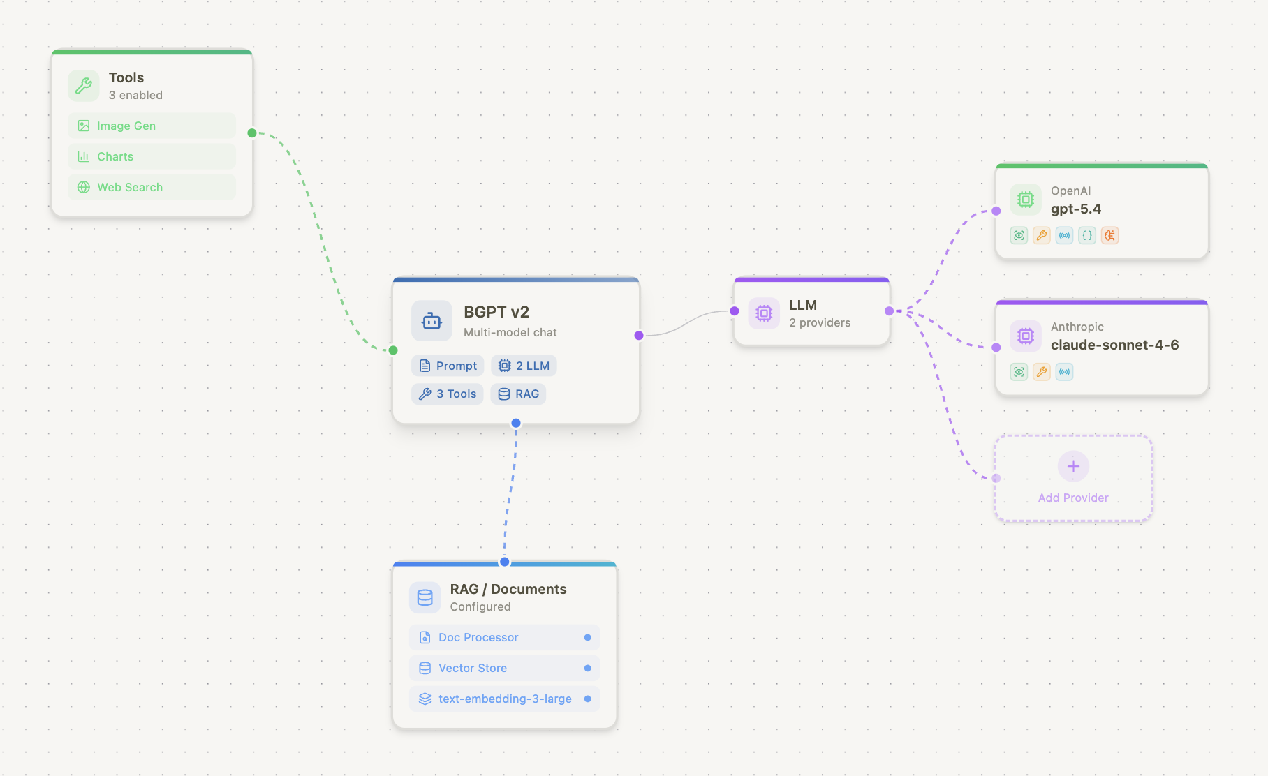Click the green input port on BGPT v2
1268x776 pixels.
(x=393, y=350)
